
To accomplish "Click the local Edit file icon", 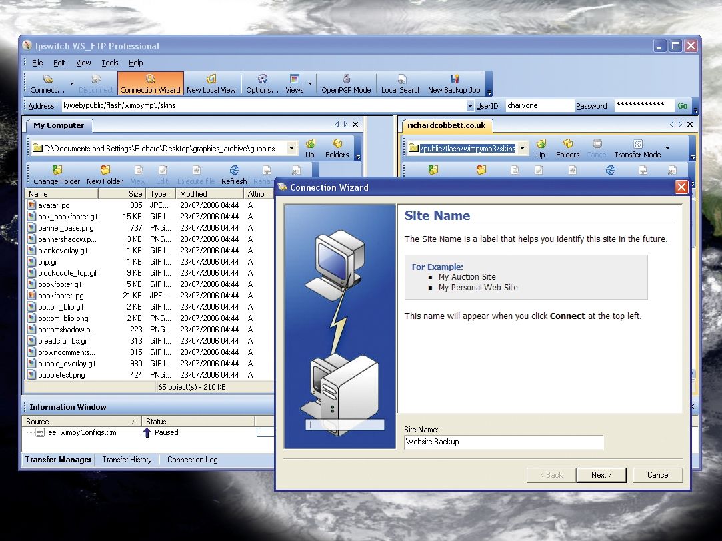I will pos(162,175).
